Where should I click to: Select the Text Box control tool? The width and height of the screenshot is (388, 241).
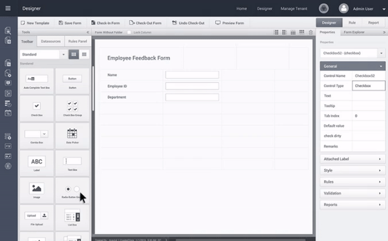click(72, 163)
